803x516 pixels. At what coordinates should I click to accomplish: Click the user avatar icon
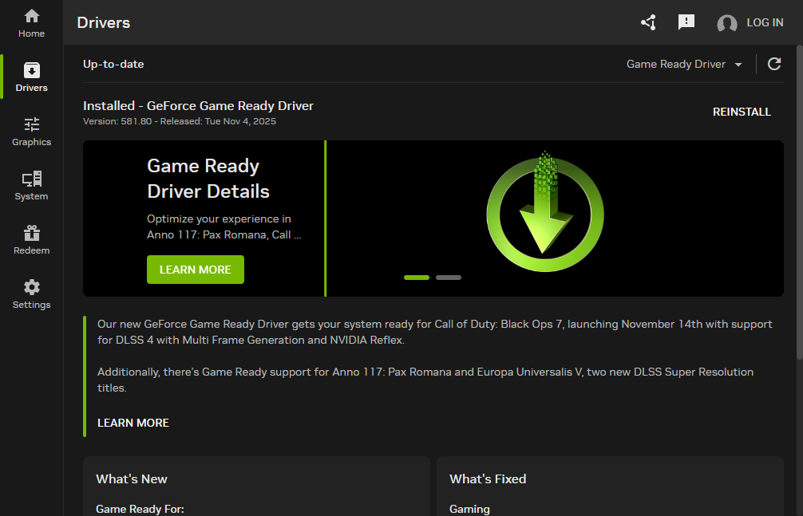pyautogui.click(x=726, y=23)
